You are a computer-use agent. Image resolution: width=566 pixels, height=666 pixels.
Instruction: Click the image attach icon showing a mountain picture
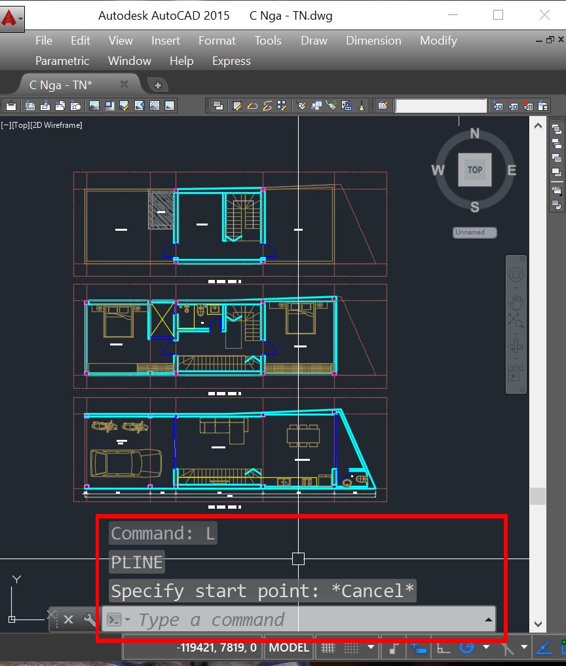pyautogui.click(x=94, y=106)
